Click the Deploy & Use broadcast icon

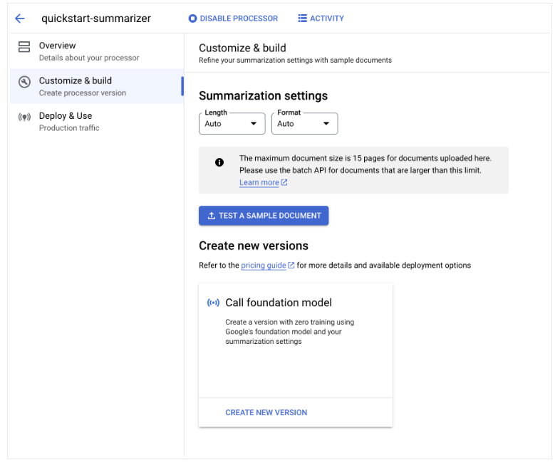coord(24,117)
